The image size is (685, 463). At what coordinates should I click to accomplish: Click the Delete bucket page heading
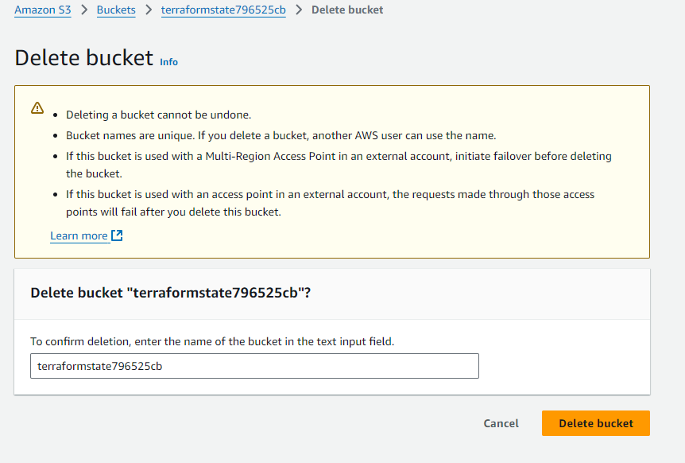[84, 58]
